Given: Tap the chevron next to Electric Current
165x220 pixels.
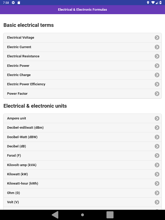Looking at the screenshot, I should pyautogui.click(x=157, y=47).
